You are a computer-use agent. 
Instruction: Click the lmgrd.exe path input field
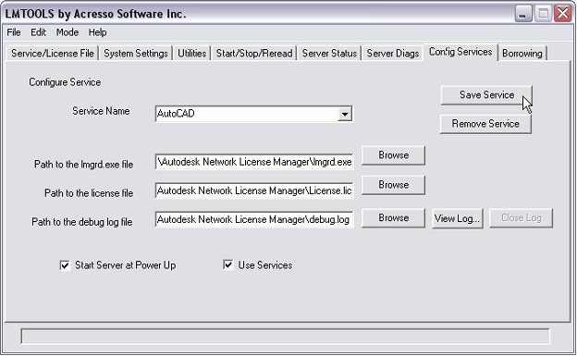click(254, 162)
